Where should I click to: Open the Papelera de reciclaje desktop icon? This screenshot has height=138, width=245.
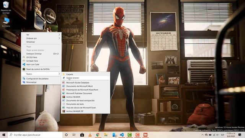point(6,7)
